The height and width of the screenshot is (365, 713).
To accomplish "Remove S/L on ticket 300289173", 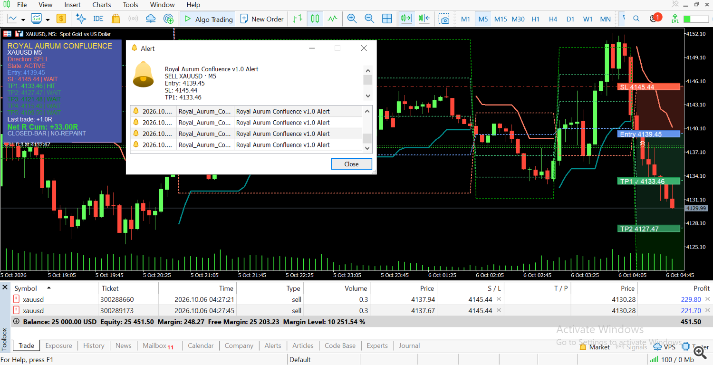I will [x=499, y=311].
